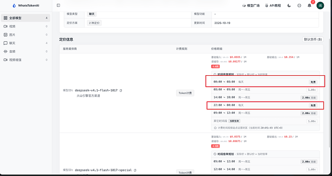Select 图片 category in sidebar
The image size is (332, 176).
point(26,35)
